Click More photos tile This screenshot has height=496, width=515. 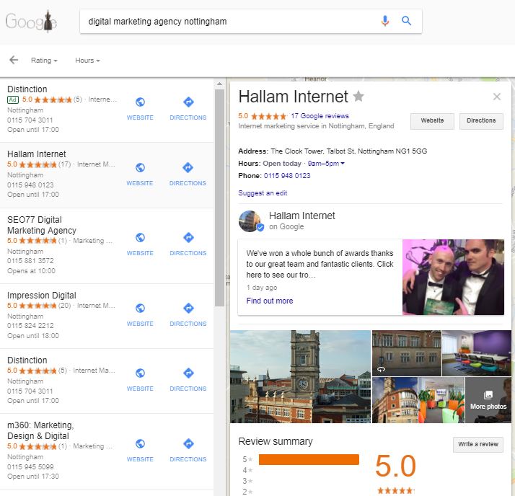point(488,400)
